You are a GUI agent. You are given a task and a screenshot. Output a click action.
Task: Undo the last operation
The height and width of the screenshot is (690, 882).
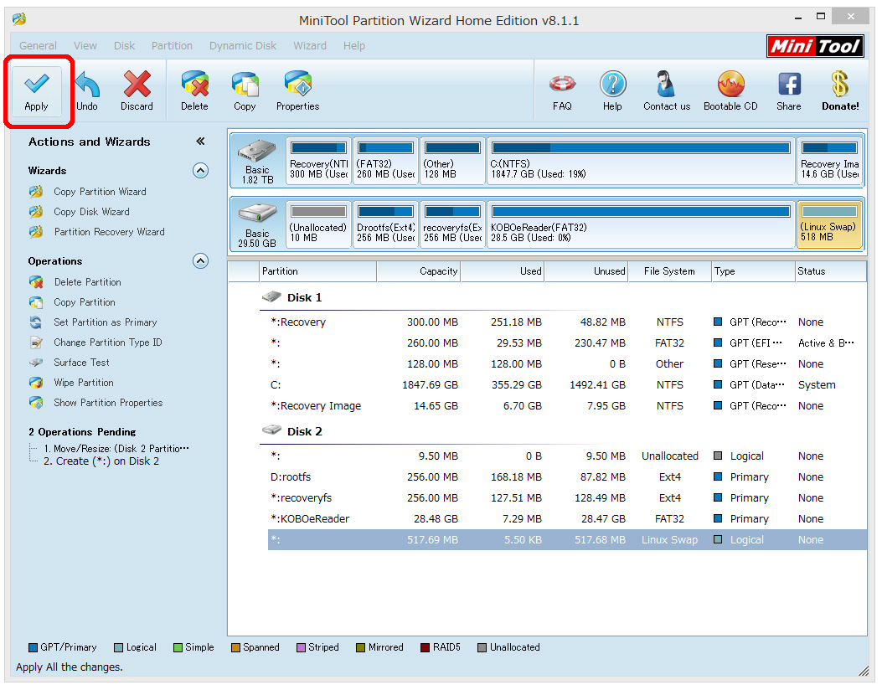[87, 91]
